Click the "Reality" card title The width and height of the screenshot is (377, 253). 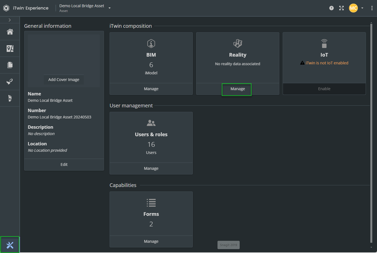(x=238, y=55)
